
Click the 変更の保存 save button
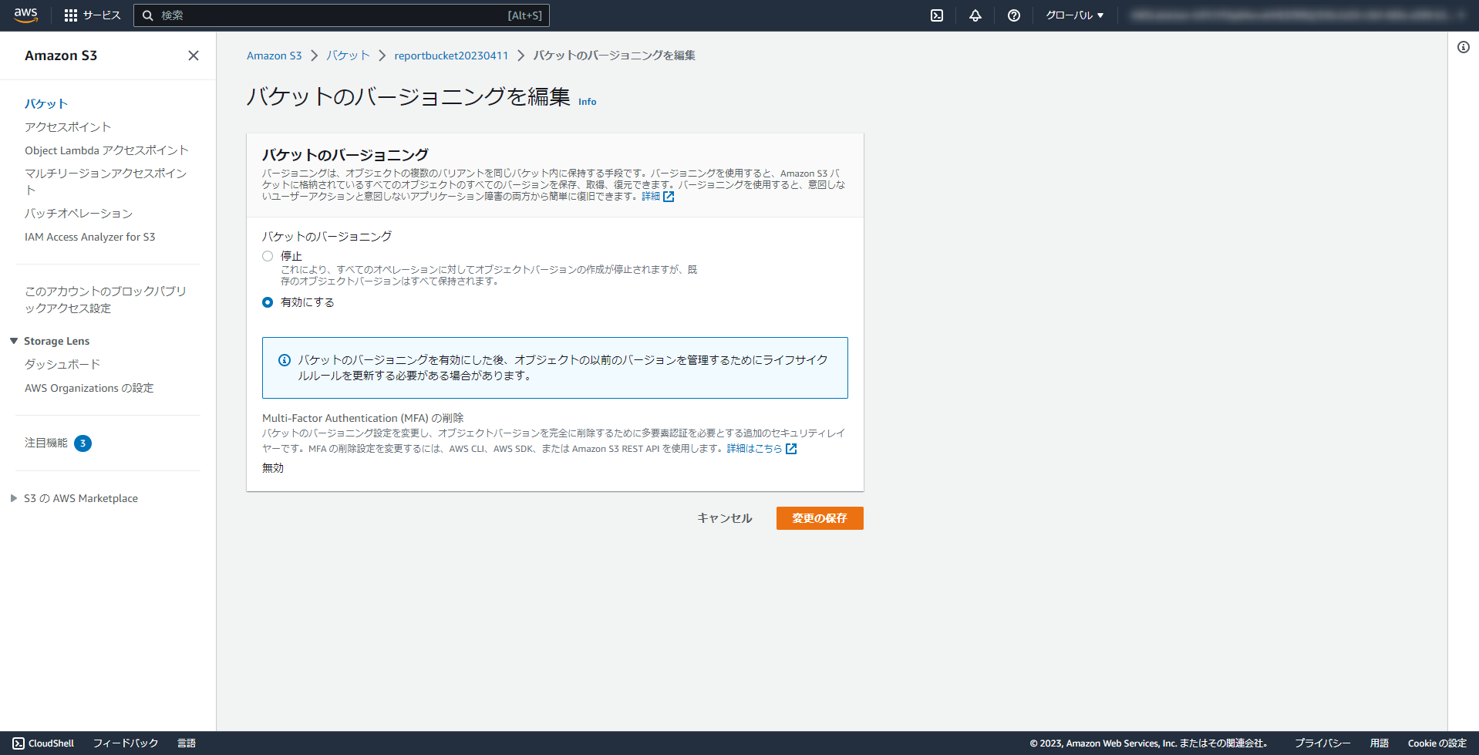[819, 517]
